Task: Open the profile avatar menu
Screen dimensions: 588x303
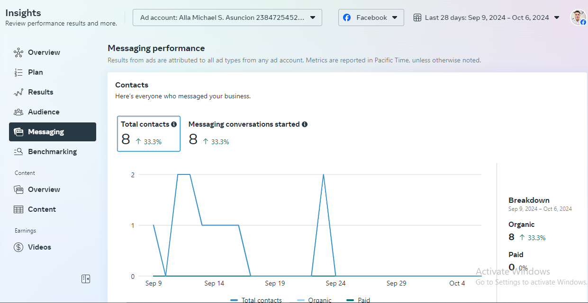Action: click(x=578, y=17)
